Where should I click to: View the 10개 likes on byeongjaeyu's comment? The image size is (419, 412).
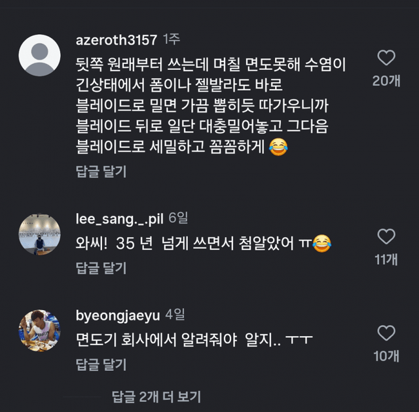(387, 356)
